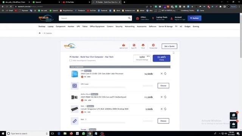The image size is (242, 136).
Task: Open the Accessories category menu
Action: click(x=141, y=26)
